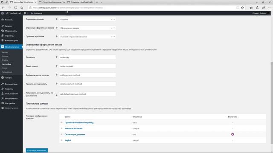Show help tip for Оплатить

(x=56, y=57)
